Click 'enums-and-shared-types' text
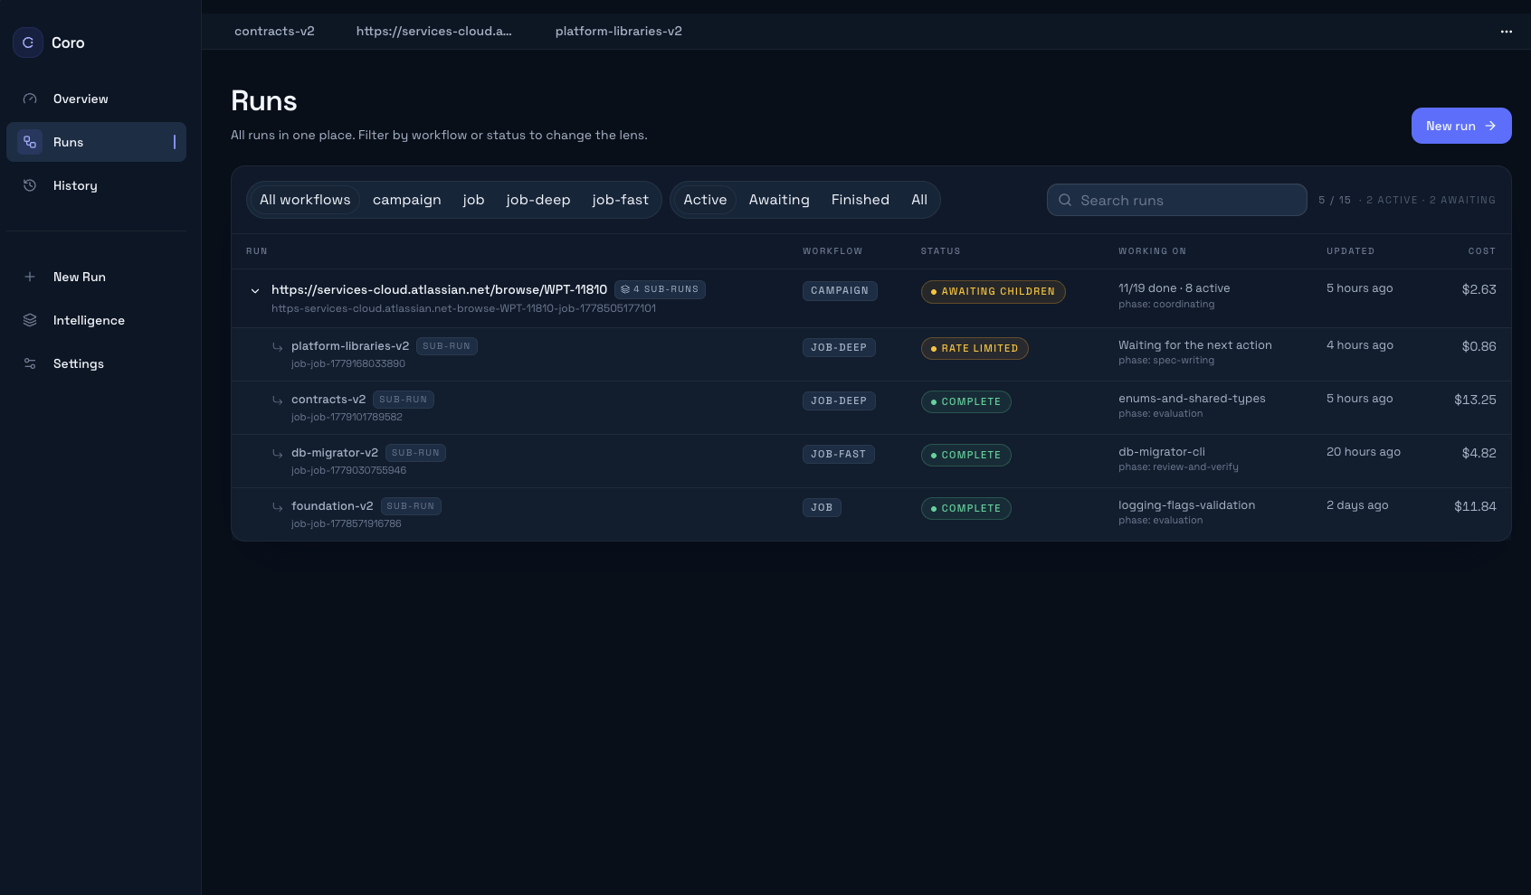The image size is (1531, 895). (1192, 398)
